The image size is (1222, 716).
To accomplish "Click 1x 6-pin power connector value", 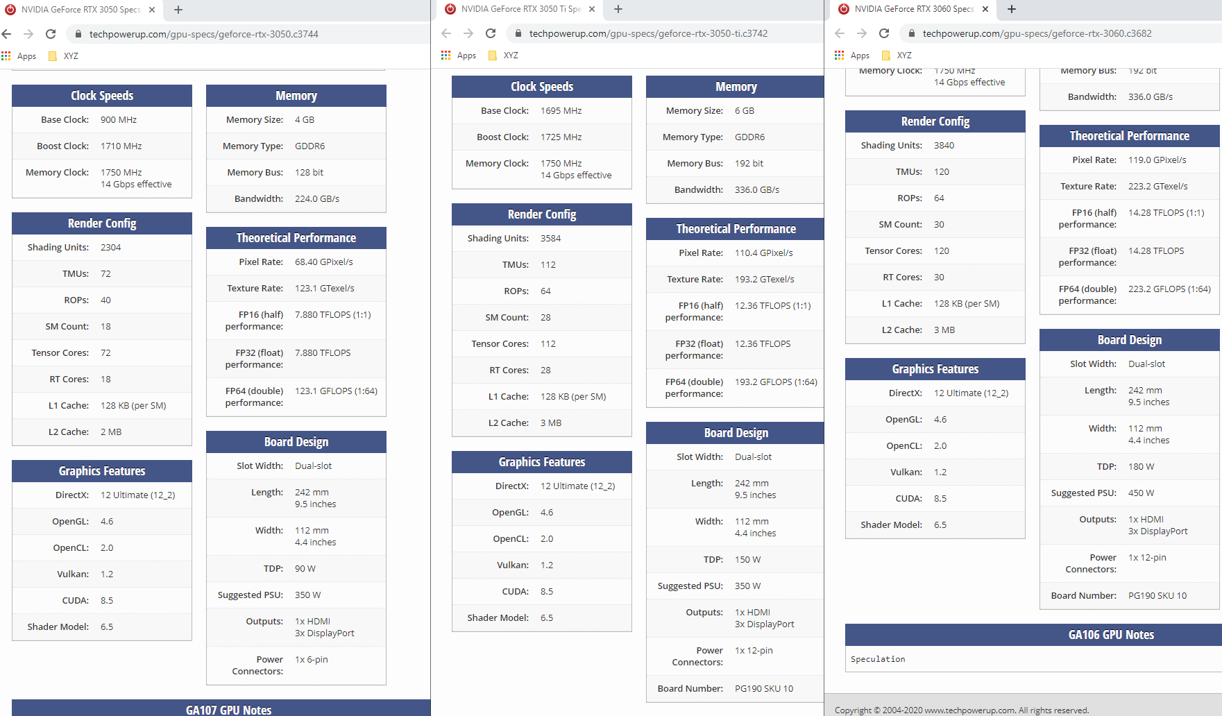I will (x=312, y=660).
